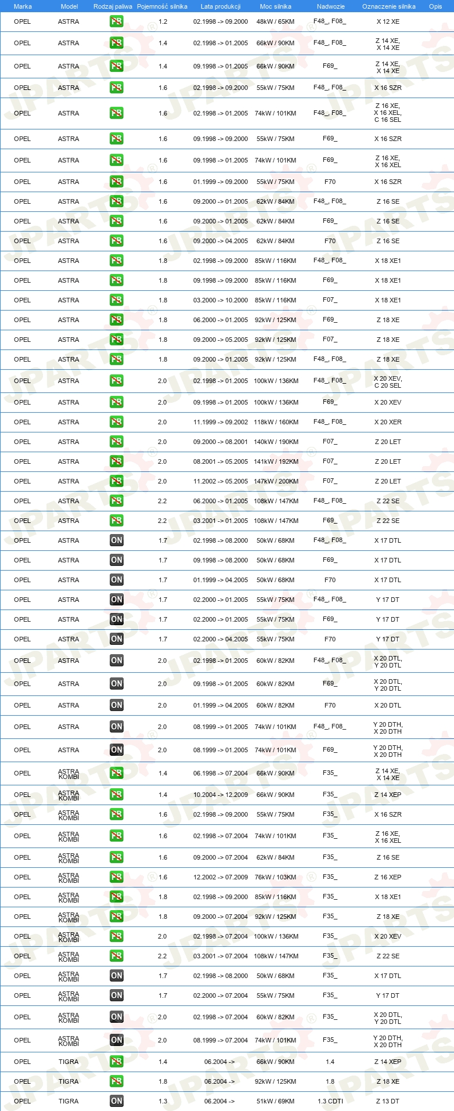Select production dates 11.1999 -> 09.2002
454x1111 pixels.
221,422
